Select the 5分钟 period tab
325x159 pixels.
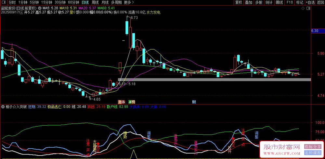(x=34, y=3)
